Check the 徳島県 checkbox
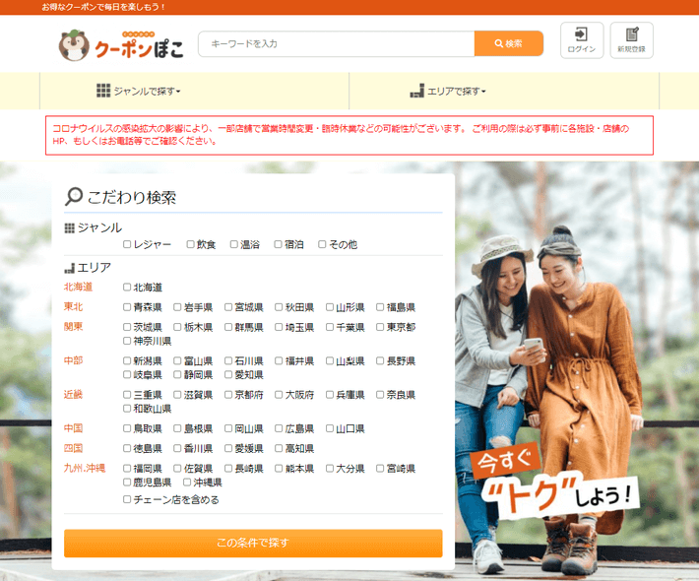 (x=127, y=448)
